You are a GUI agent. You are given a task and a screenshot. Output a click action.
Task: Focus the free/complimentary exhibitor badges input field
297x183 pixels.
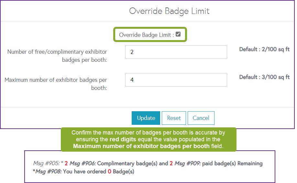(x=176, y=52)
